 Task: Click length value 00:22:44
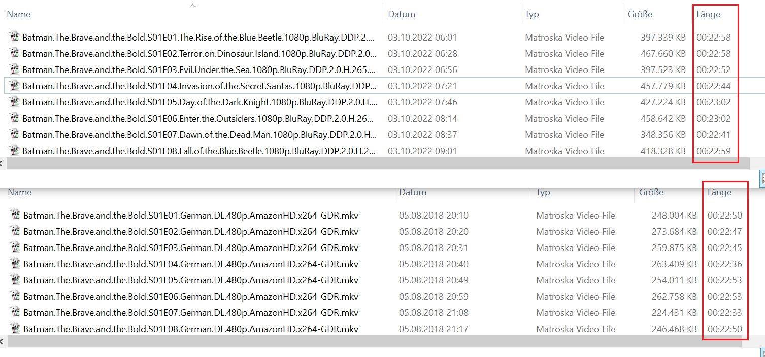click(714, 86)
